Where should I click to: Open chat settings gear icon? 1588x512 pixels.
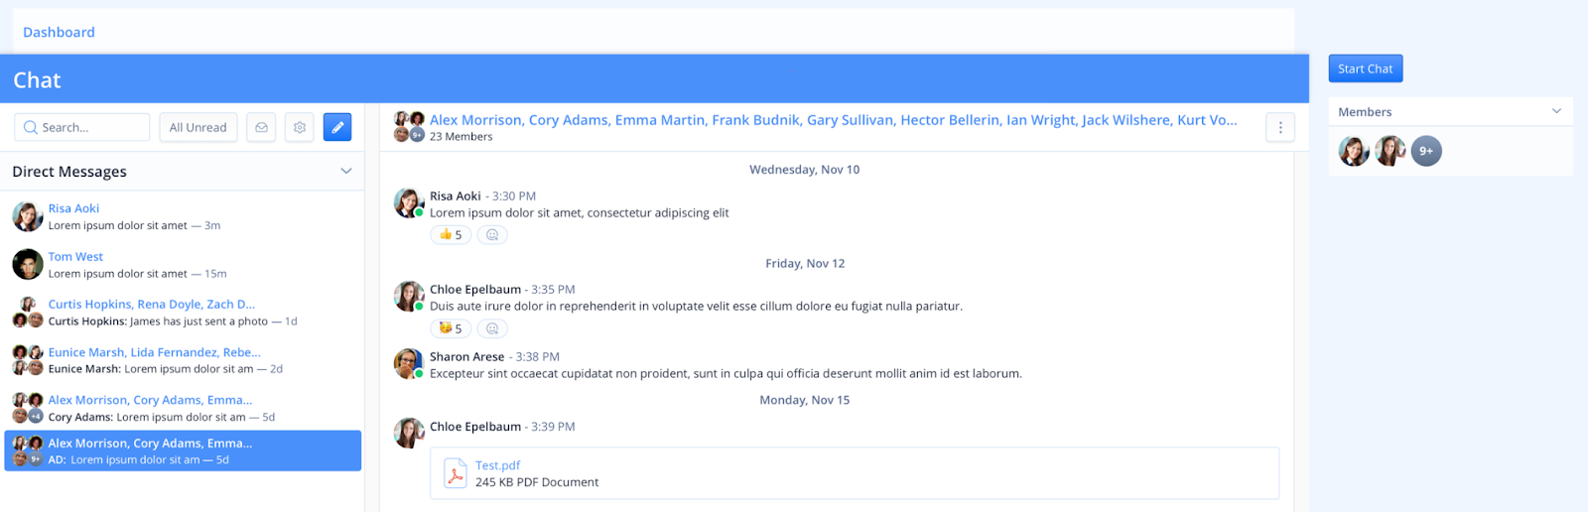(x=300, y=127)
